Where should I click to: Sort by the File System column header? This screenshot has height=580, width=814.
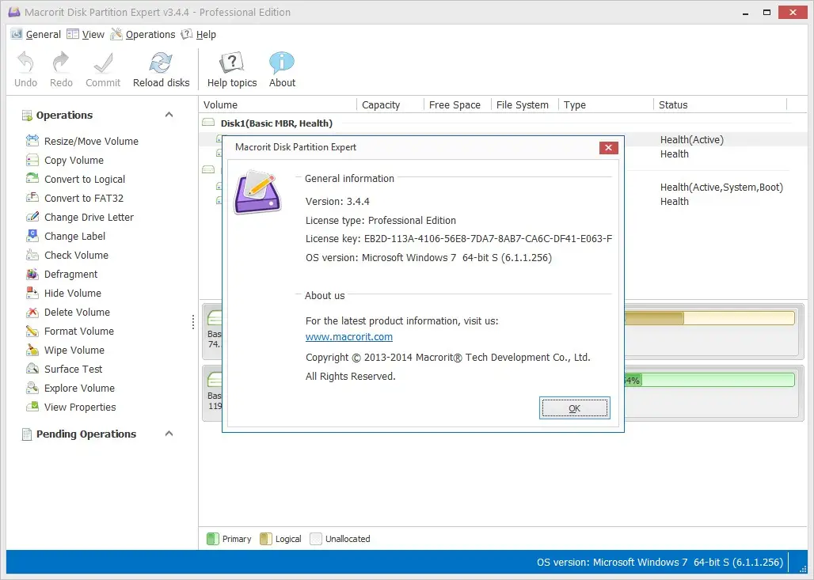coord(525,104)
